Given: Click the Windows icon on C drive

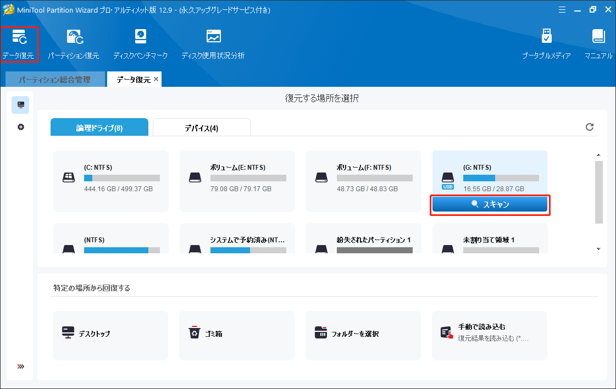Looking at the screenshot, I should [69, 177].
